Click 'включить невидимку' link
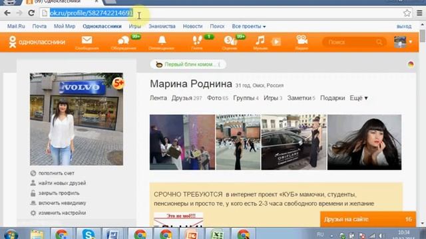The image size is (426, 239). tap(62, 203)
